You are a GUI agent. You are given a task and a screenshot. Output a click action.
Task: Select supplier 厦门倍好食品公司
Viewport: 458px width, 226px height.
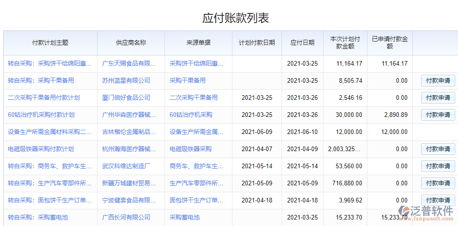126,98
